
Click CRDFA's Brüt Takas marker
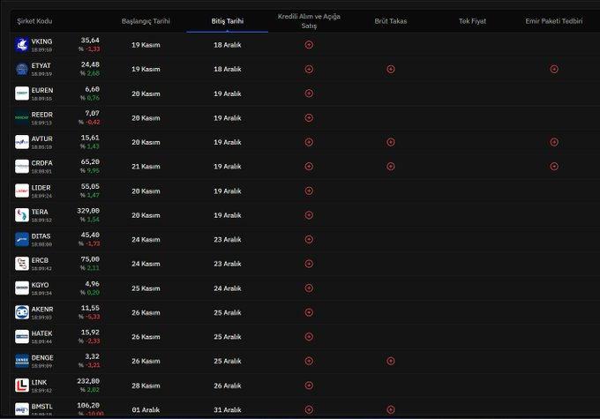(x=391, y=167)
